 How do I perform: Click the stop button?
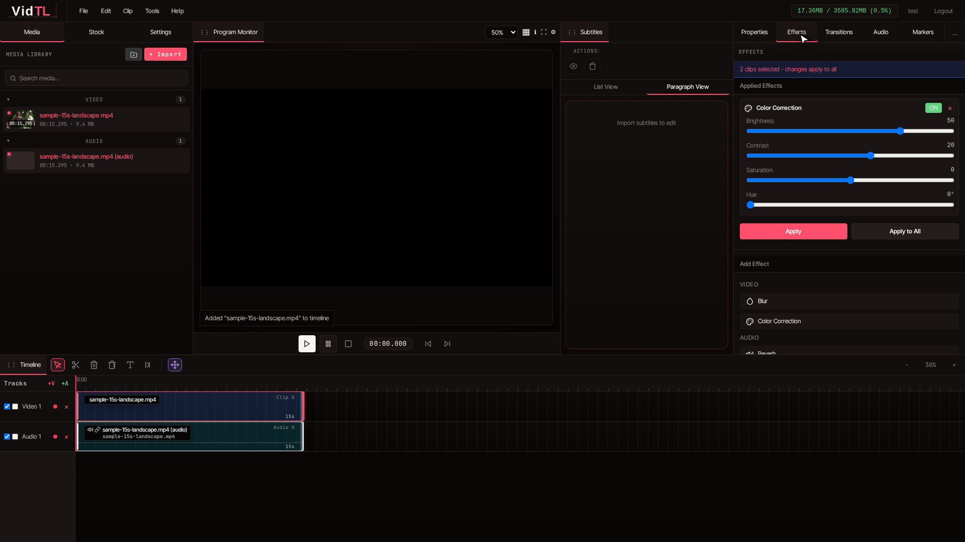tap(348, 344)
